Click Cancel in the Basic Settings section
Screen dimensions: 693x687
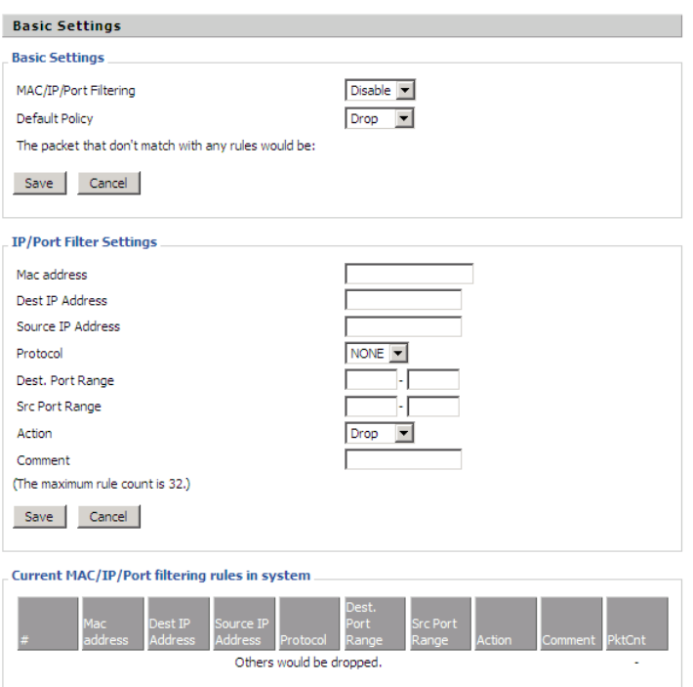[108, 183]
